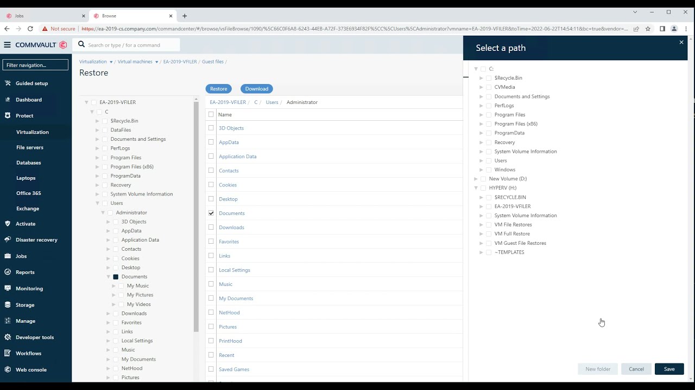
Task: Uncheck the Documents checkbox in file list
Action: click(211, 213)
